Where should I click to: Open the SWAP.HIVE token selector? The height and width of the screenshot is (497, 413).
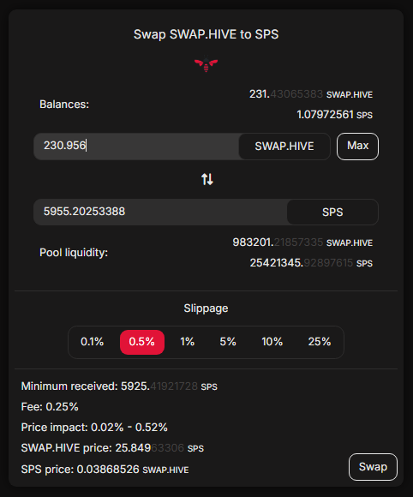tap(284, 147)
